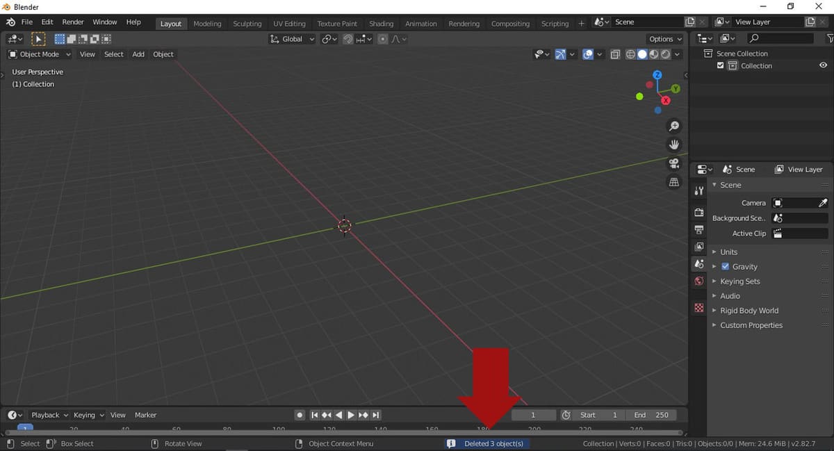Click the Camera eyedropper icon
Viewport: 834px width, 451px height.
[823, 203]
